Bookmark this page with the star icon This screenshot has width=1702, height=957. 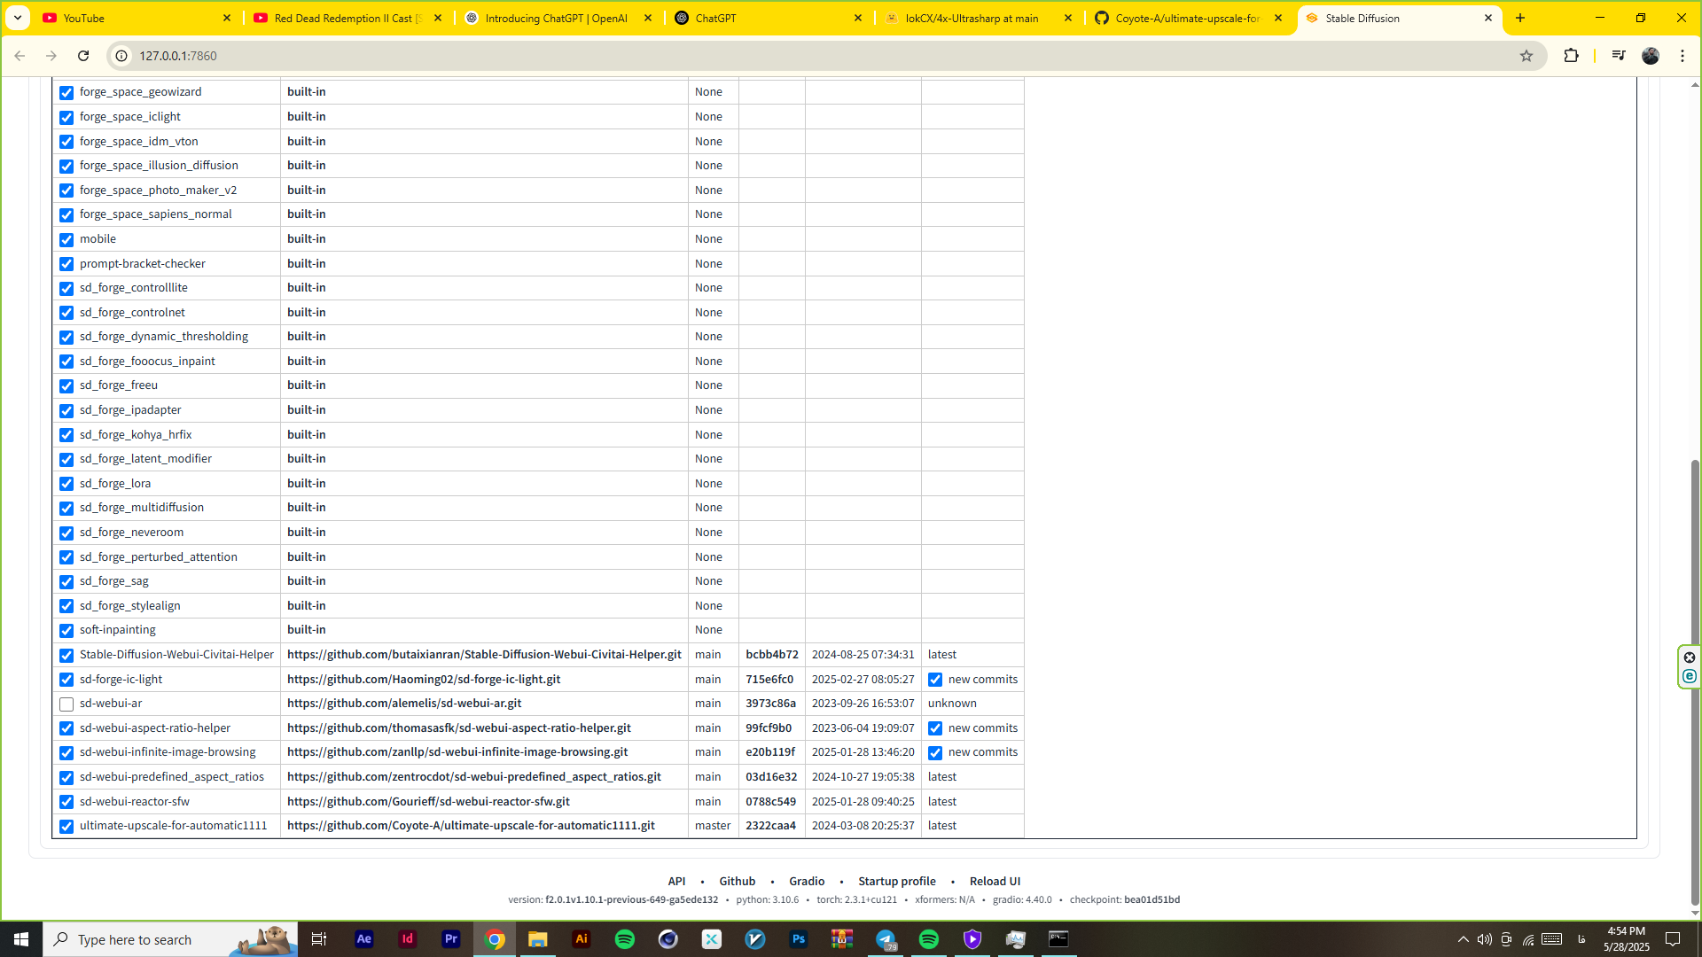1526,56
